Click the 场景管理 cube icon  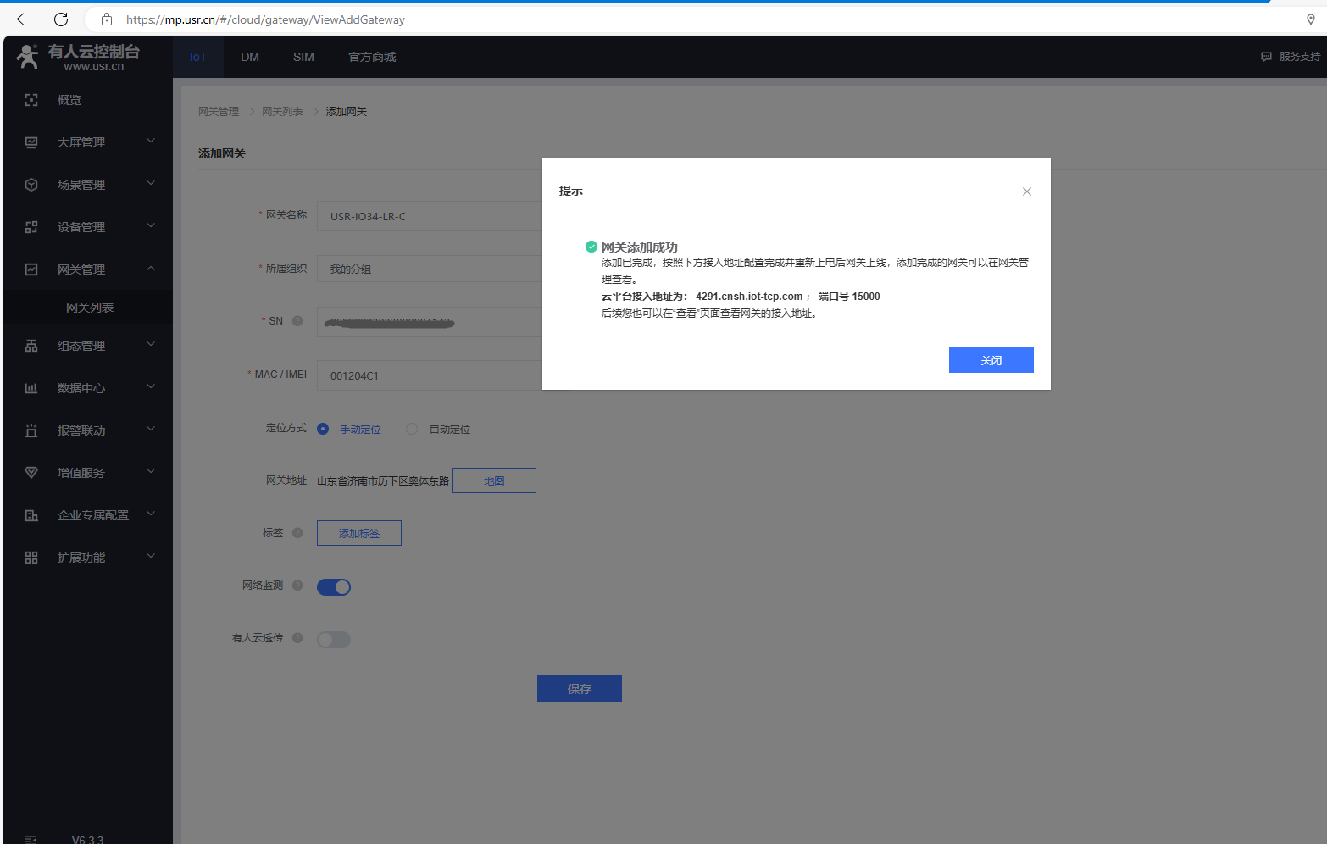click(x=31, y=185)
